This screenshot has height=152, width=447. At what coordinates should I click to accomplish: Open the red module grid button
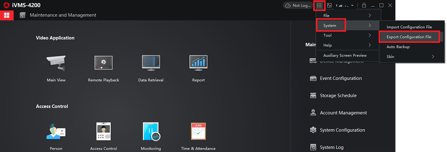pos(7,15)
